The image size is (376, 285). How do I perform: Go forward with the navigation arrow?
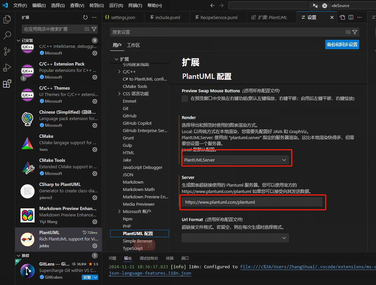pos(221,5)
